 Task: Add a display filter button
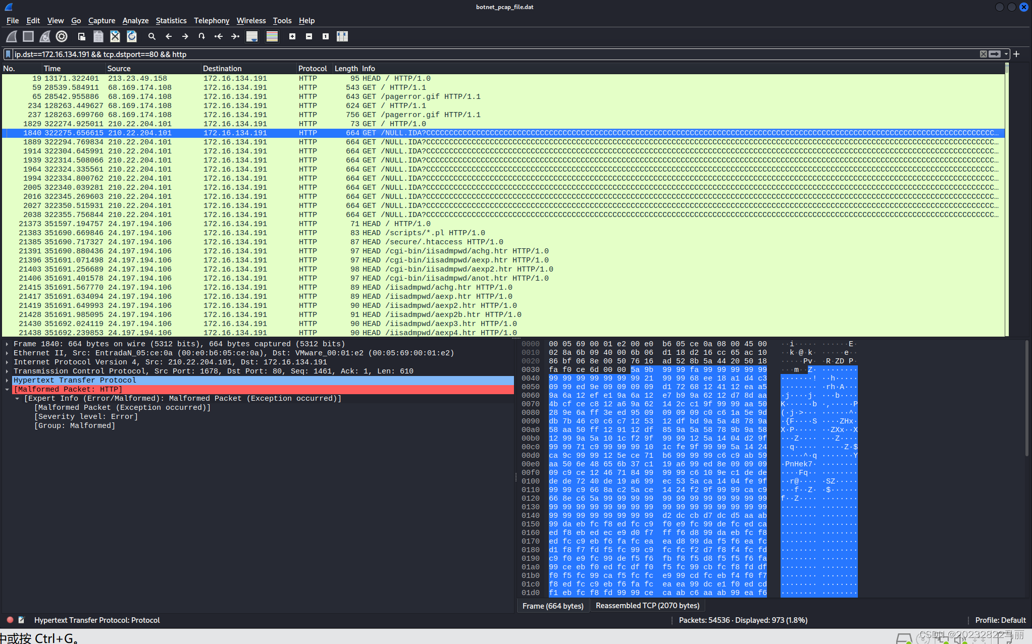1017,54
